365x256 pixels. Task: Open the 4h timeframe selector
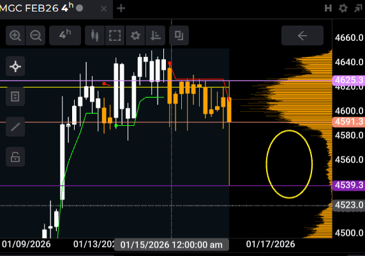[x=65, y=35]
